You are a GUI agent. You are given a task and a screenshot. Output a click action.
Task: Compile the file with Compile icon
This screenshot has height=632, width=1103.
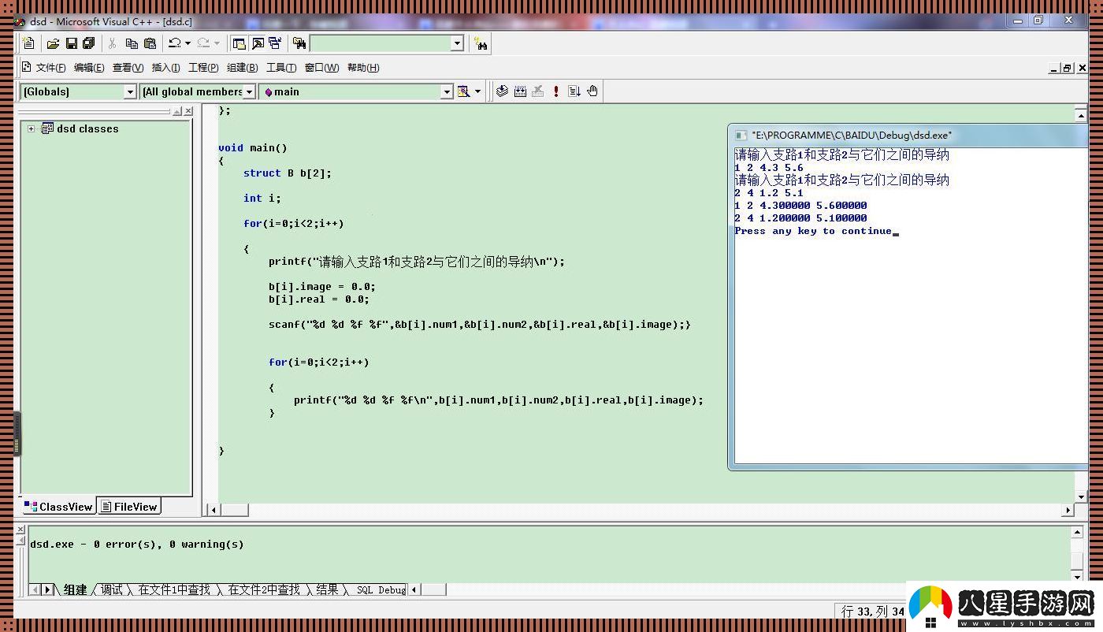pos(502,91)
